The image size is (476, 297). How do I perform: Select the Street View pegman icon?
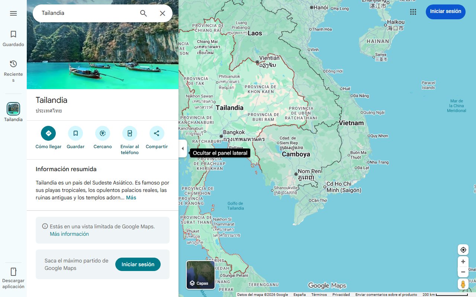tap(463, 284)
